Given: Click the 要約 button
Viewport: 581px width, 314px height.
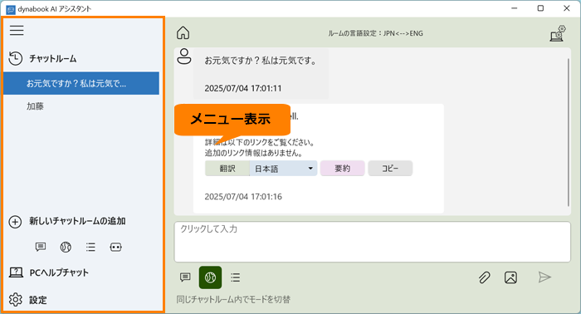Looking at the screenshot, I should [342, 169].
